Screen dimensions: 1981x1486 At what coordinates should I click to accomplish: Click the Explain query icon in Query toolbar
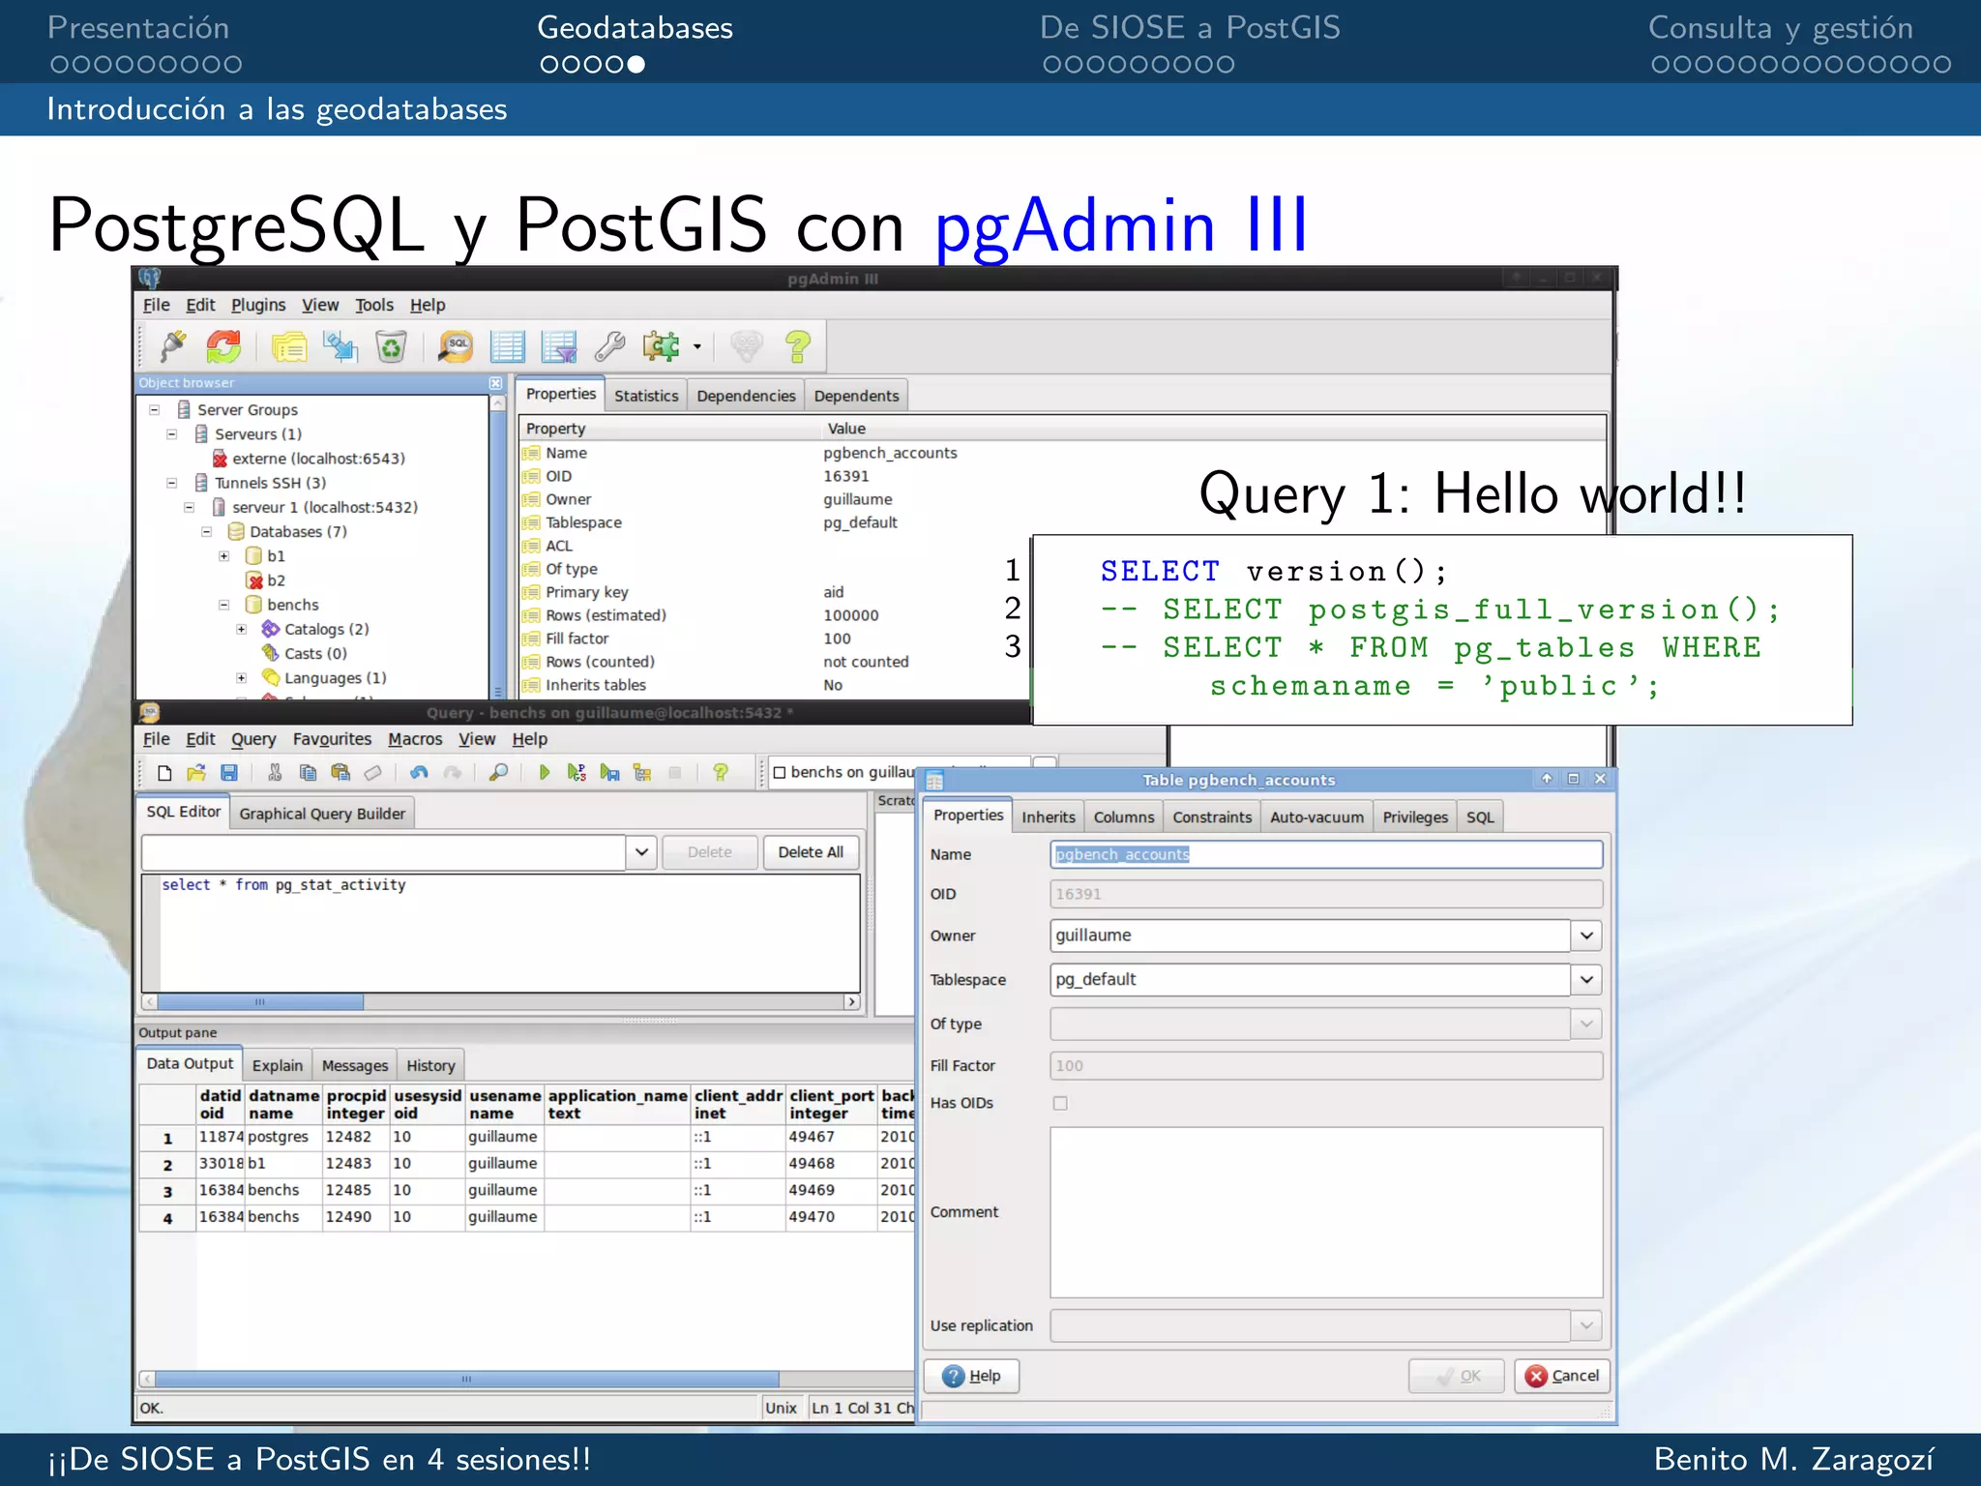642,772
